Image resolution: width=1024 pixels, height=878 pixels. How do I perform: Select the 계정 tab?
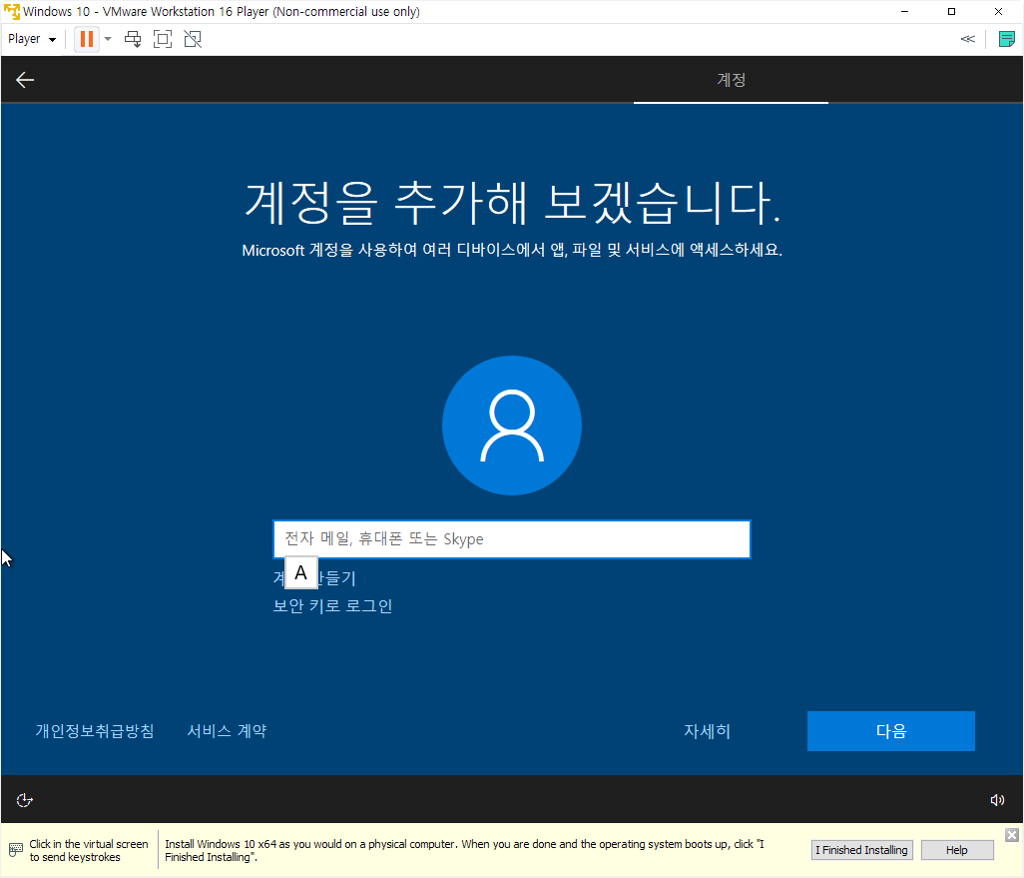coord(731,80)
